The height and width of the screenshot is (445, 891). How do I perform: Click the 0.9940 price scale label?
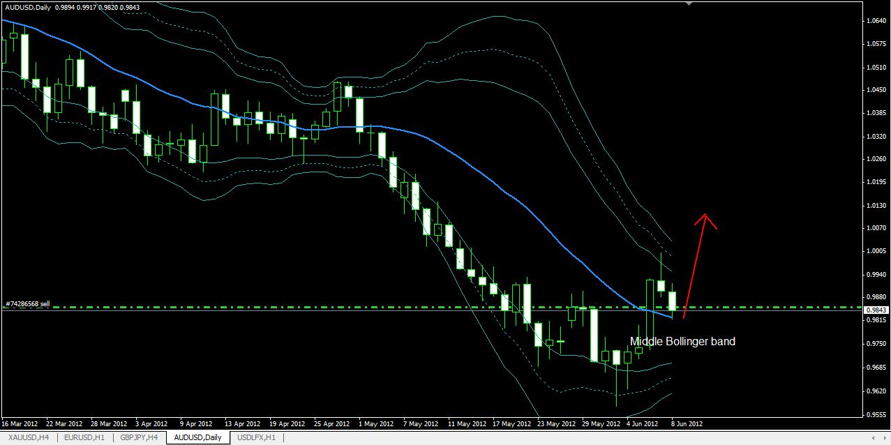(x=875, y=274)
